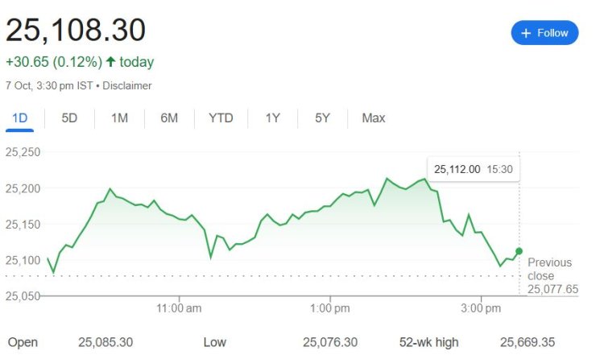Switch to the 5Y tab
604x355 pixels.
[x=323, y=118]
